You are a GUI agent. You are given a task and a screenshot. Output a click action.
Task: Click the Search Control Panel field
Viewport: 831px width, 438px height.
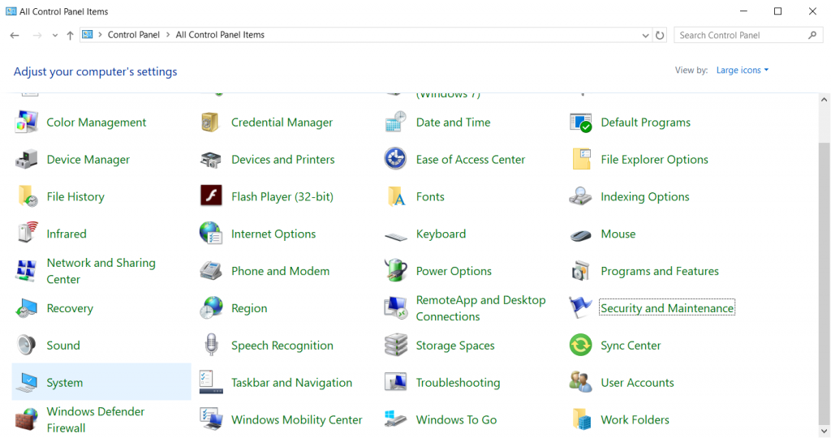point(747,35)
